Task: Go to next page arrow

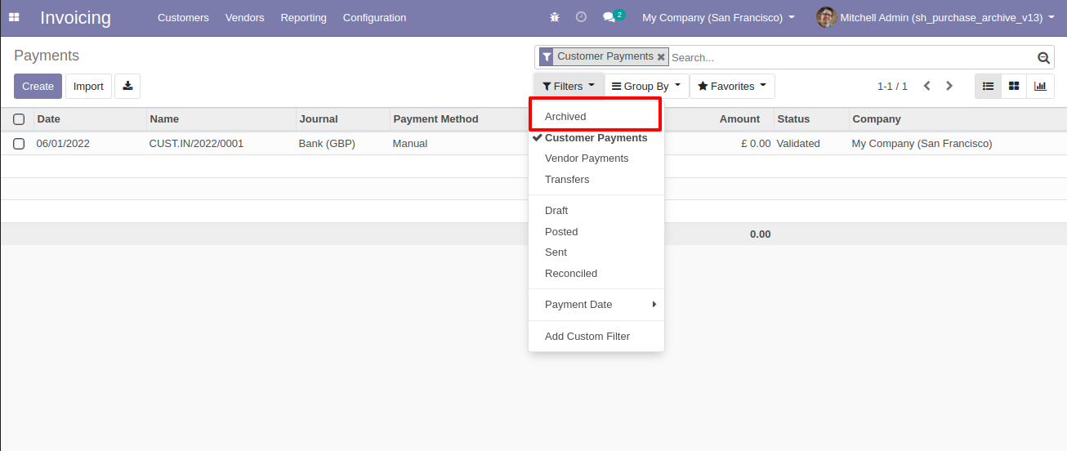Action: coord(949,86)
